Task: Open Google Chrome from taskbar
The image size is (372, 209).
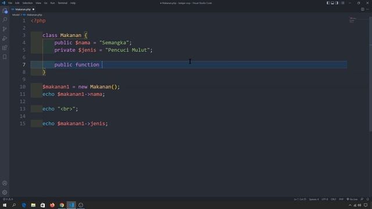Action: pyautogui.click(x=62, y=205)
